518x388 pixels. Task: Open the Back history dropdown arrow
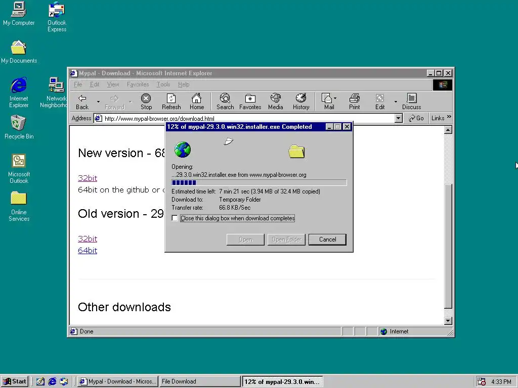98,102
